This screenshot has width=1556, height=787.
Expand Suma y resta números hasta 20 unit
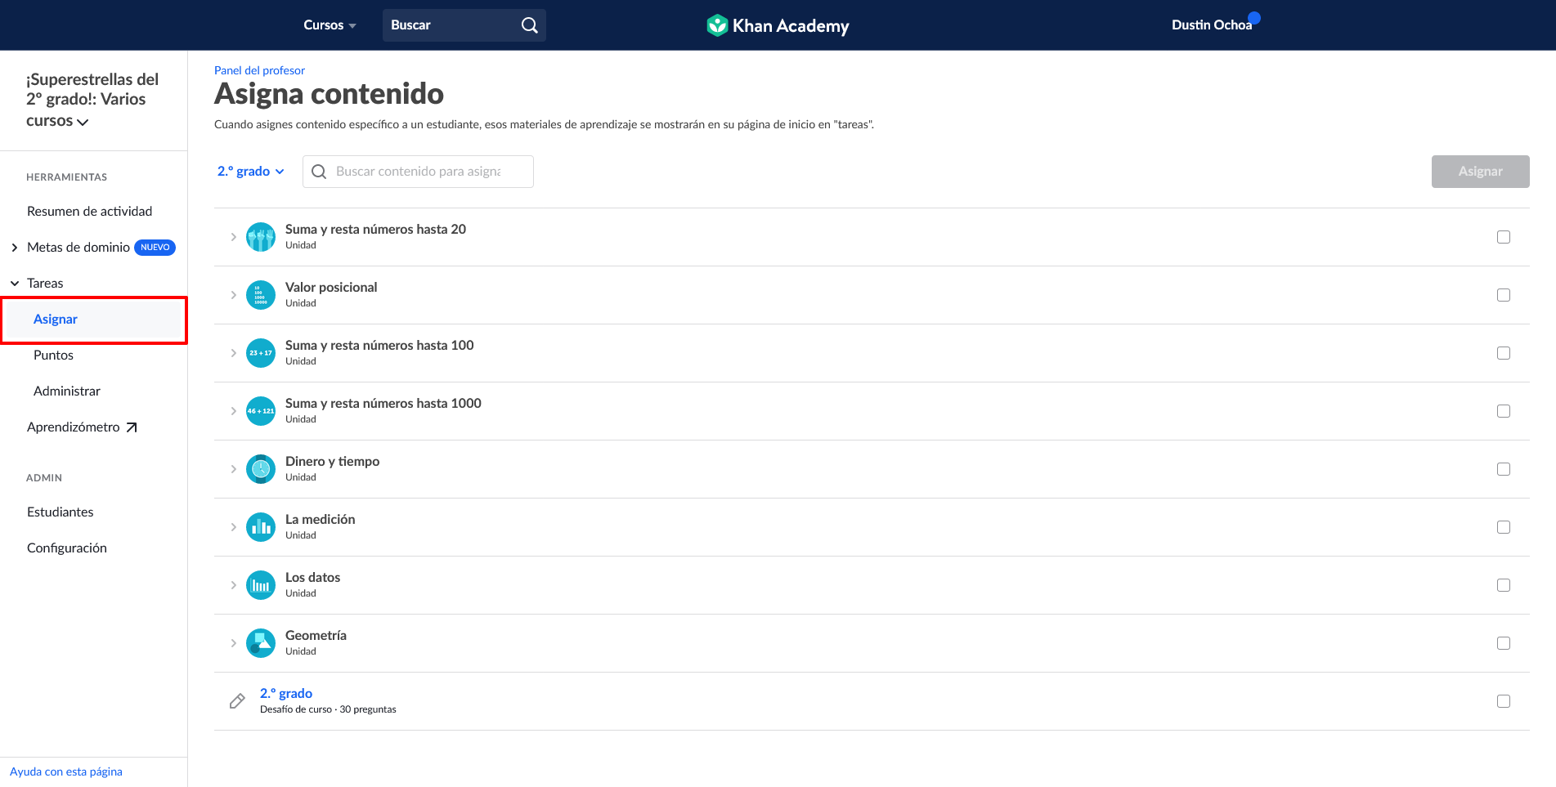pyautogui.click(x=233, y=237)
